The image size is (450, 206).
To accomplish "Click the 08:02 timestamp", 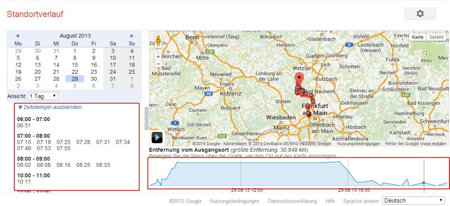I will (24, 165).
